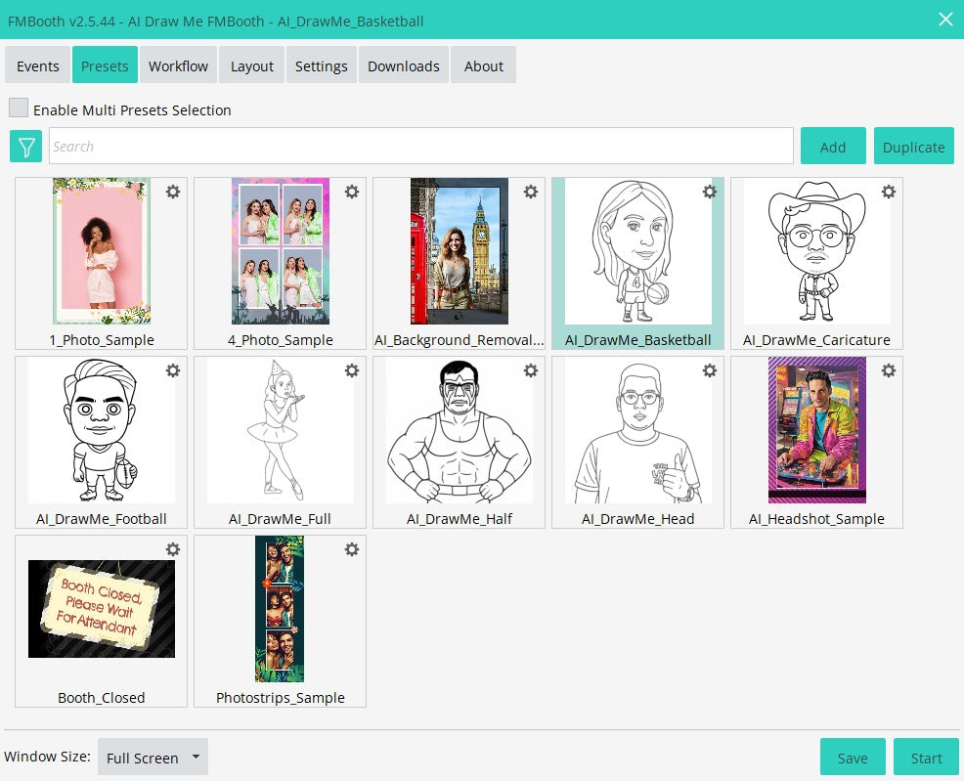Image resolution: width=964 pixels, height=781 pixels.
Task: Pick the AI_DrawMe_Full ballerina thumbnail
Action: pyautogui.click(x=281, y=430)
